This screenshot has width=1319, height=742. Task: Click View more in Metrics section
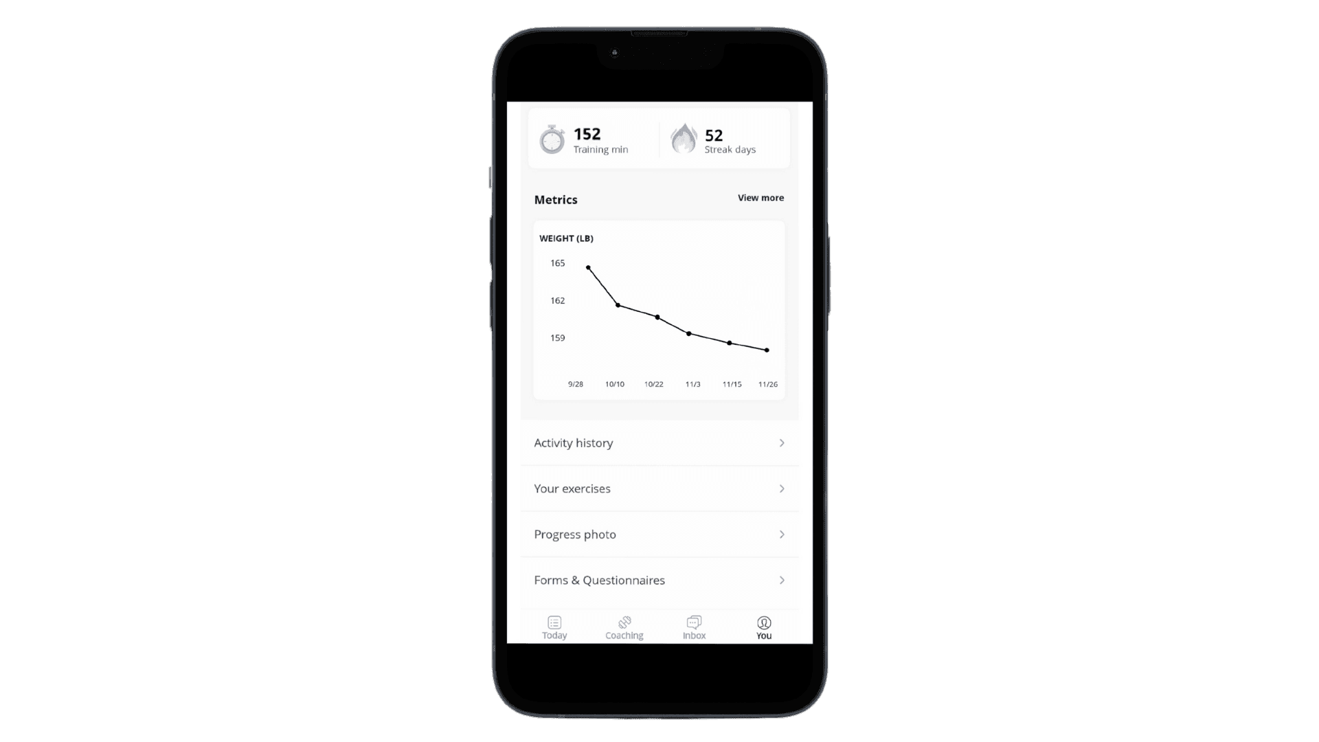pyautogui.click(x=761, y=197)
